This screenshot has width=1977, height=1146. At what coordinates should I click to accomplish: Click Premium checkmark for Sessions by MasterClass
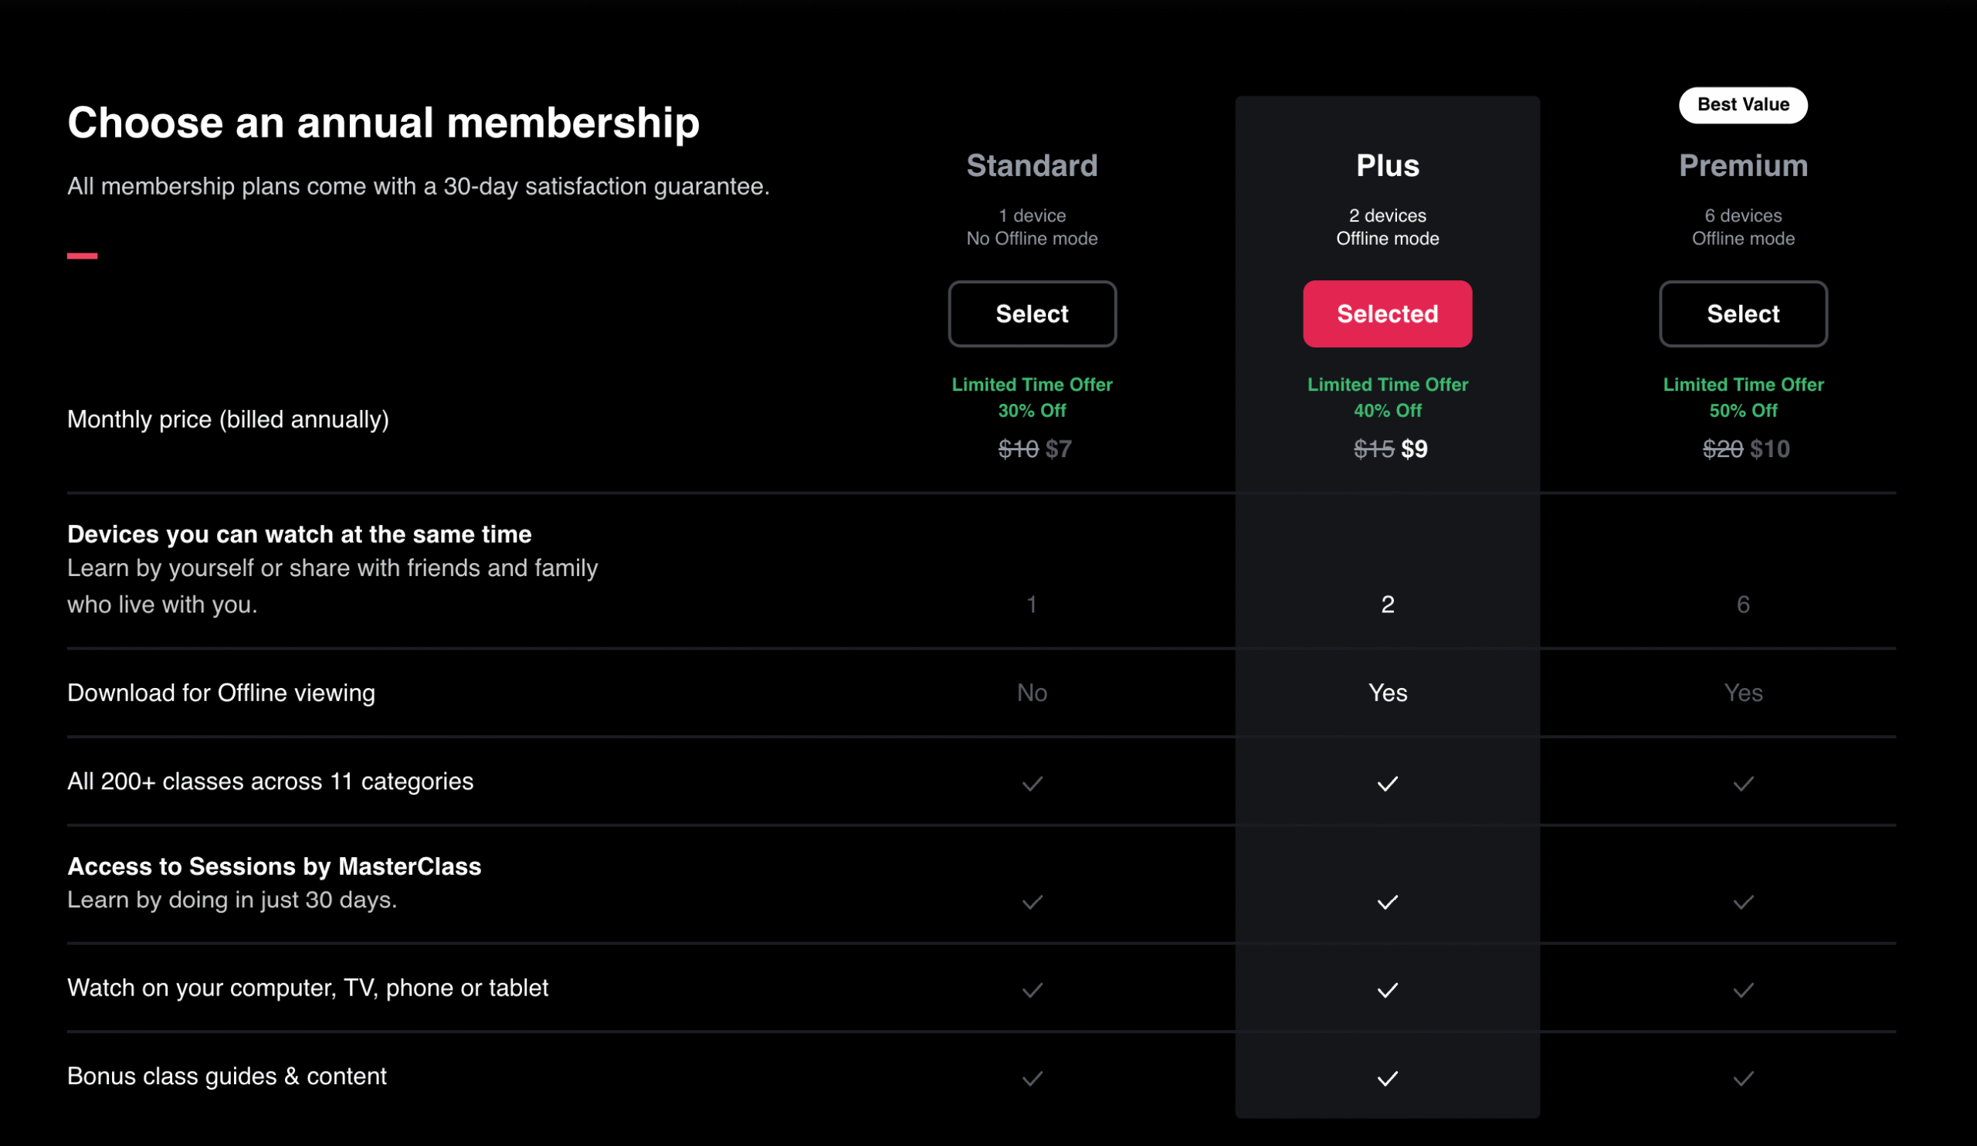coord(1742,902)
